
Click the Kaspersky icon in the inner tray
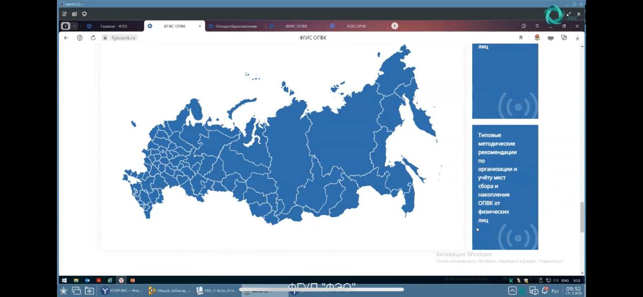(511, 280)
